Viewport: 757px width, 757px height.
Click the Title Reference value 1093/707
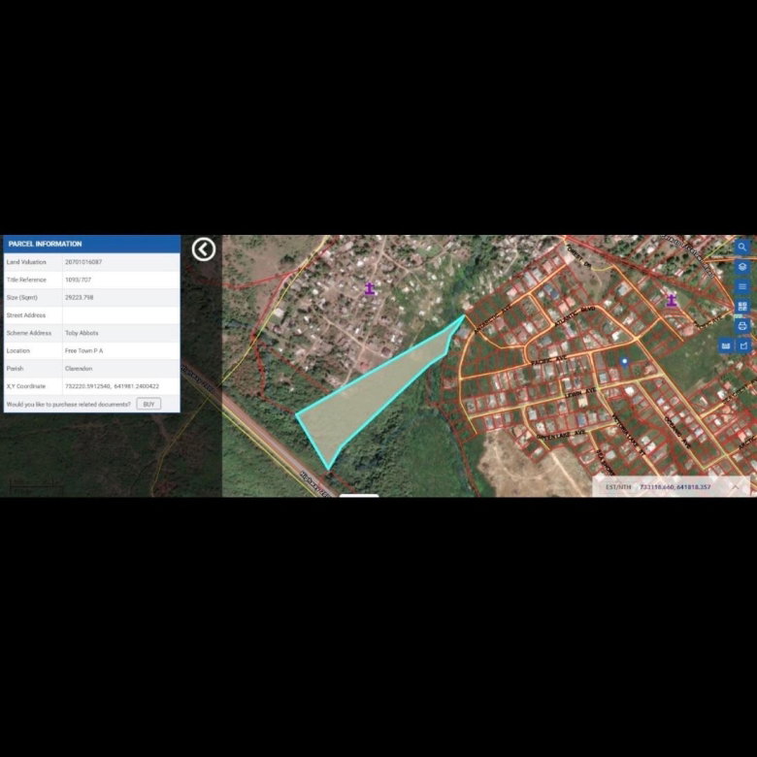point(79,280)
